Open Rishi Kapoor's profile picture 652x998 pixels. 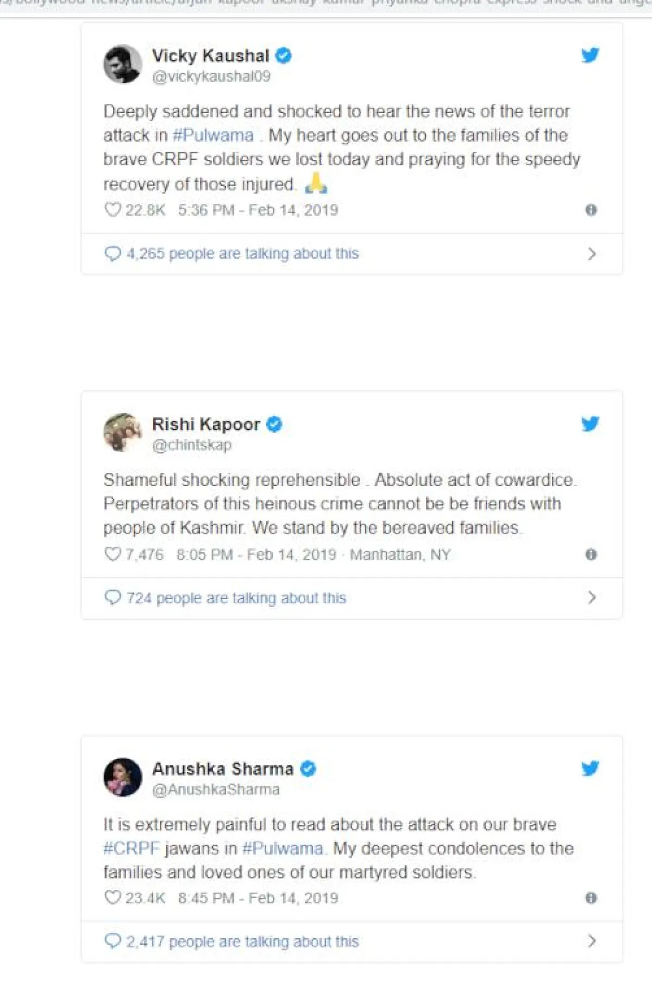point(123,433)
